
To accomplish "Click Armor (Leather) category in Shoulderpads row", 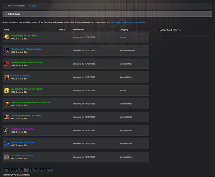I will (x=127, y=50).
